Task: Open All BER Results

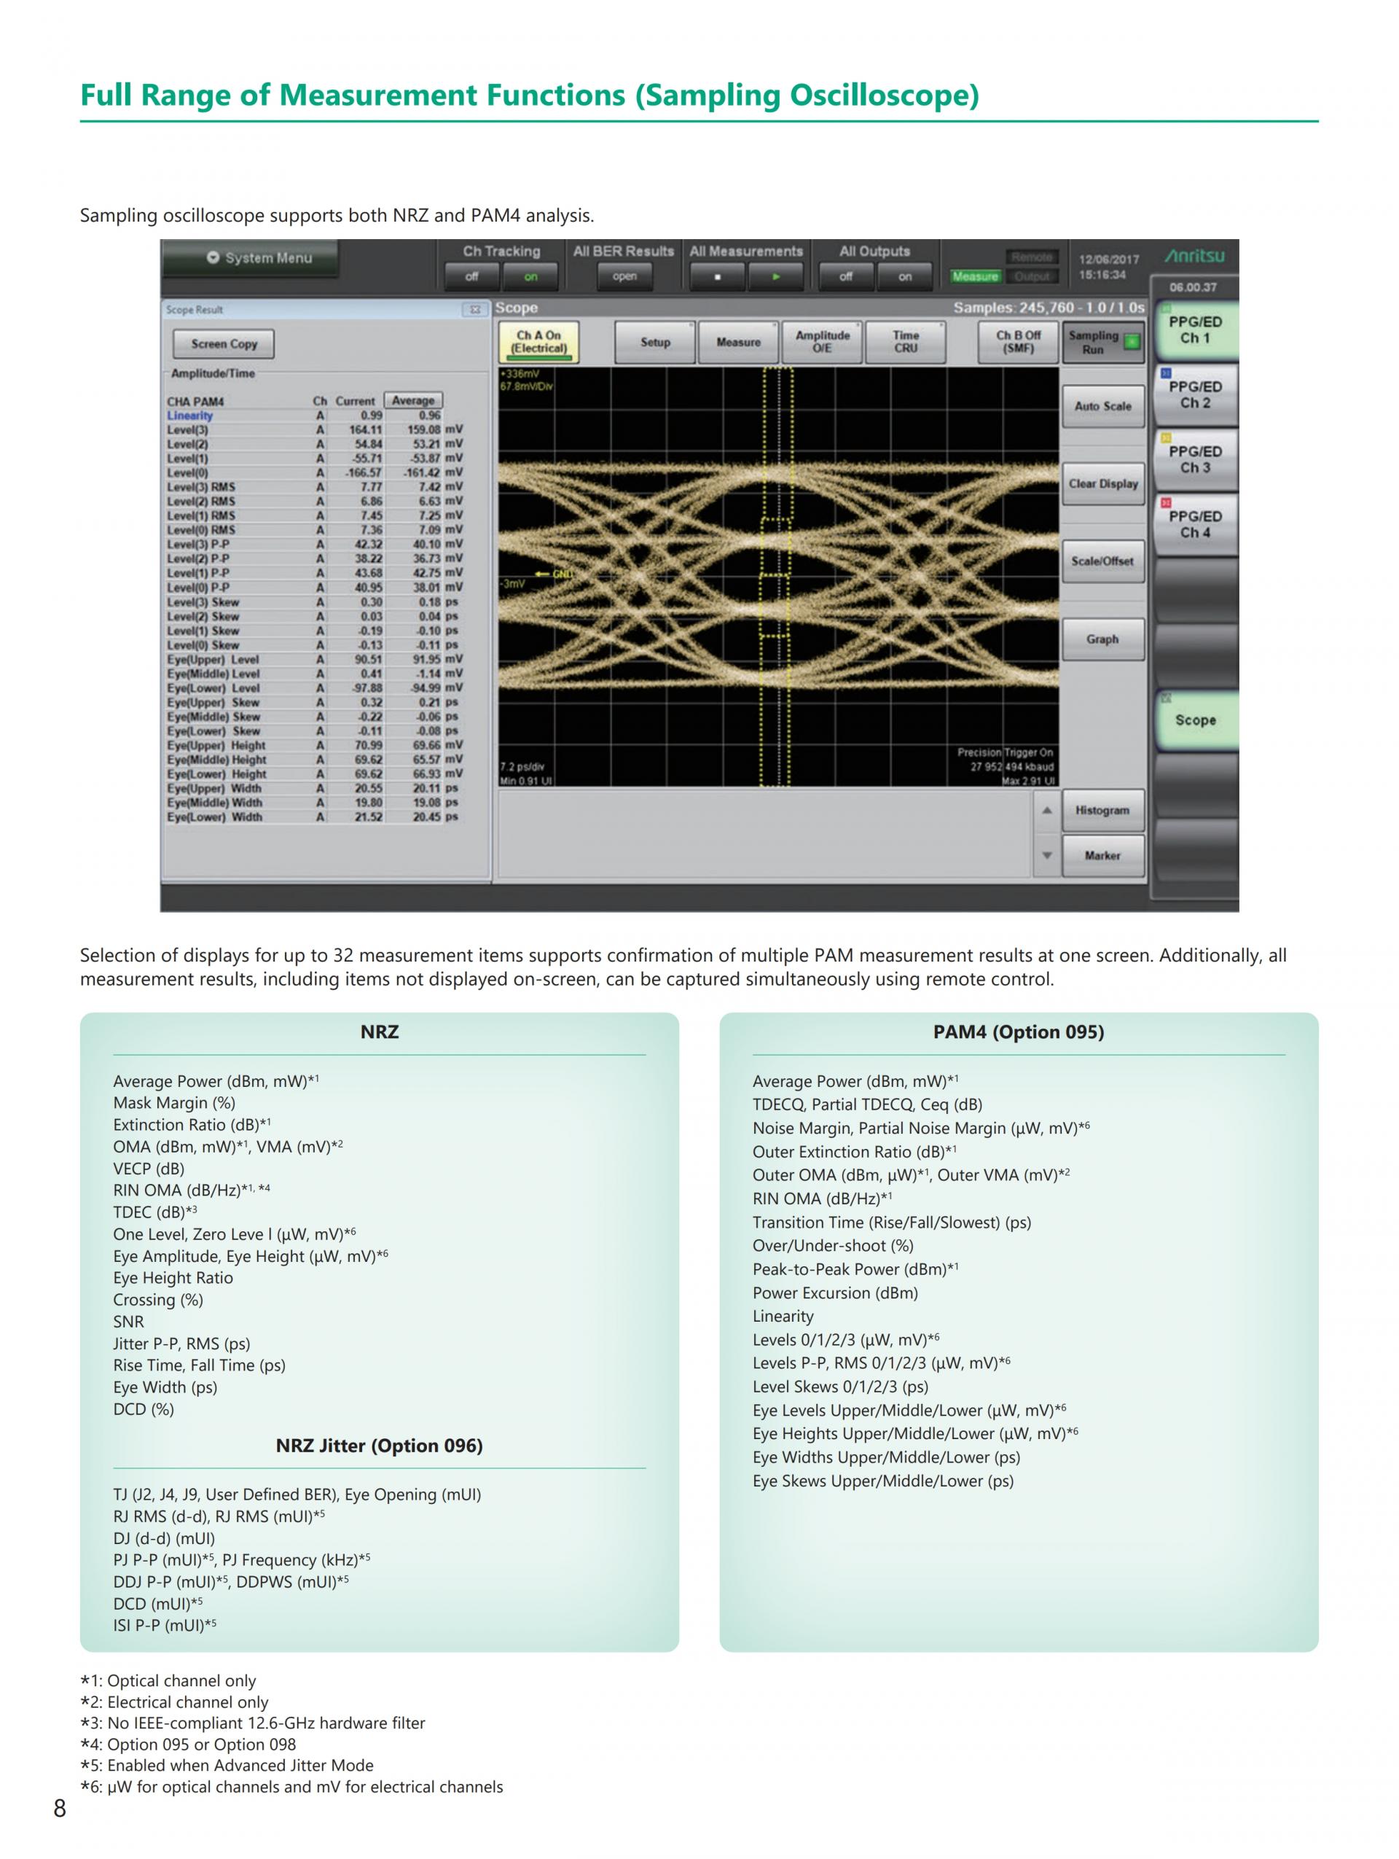Action: [624, 276]
